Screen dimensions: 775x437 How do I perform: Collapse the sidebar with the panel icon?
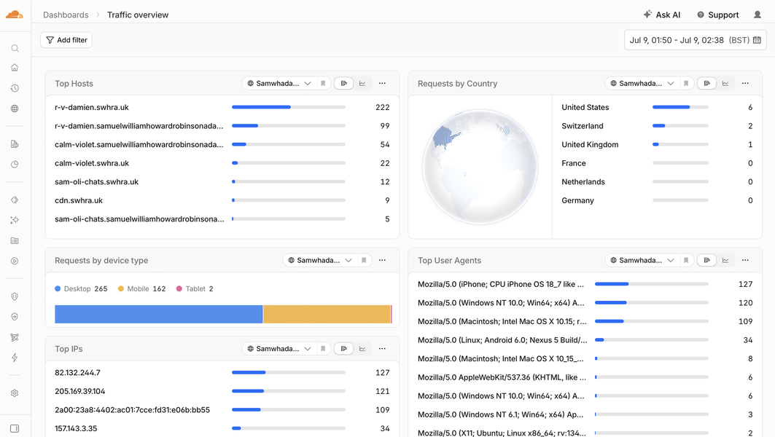click(x=15, y=428)
